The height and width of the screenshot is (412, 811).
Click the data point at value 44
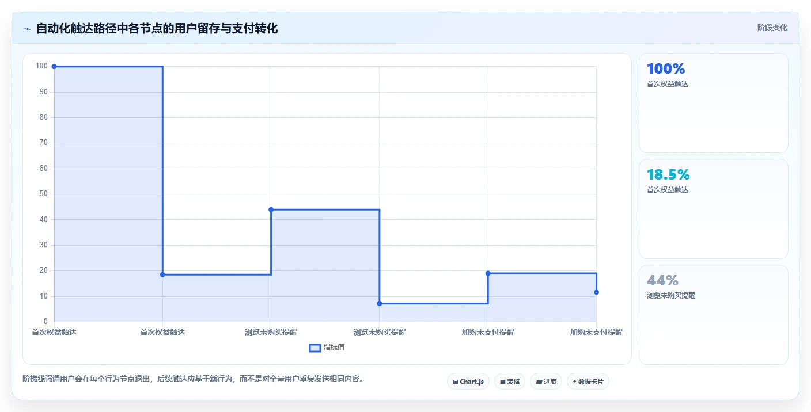(271, 209)
